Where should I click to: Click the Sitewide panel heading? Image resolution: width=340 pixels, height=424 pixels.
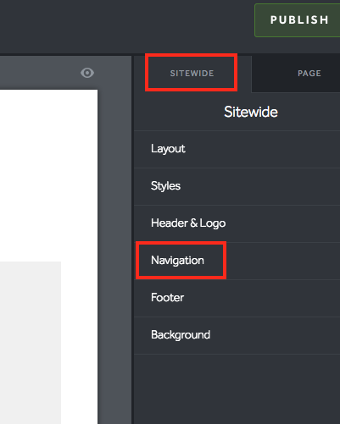click(251, 112)
